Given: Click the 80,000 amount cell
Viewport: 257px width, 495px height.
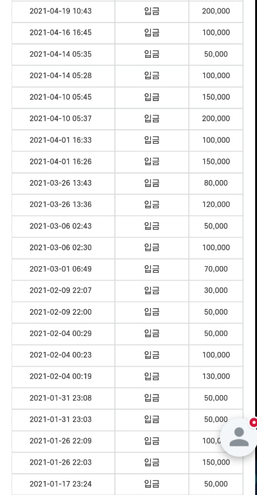Looking at the screenshot, I should [216, 183].
